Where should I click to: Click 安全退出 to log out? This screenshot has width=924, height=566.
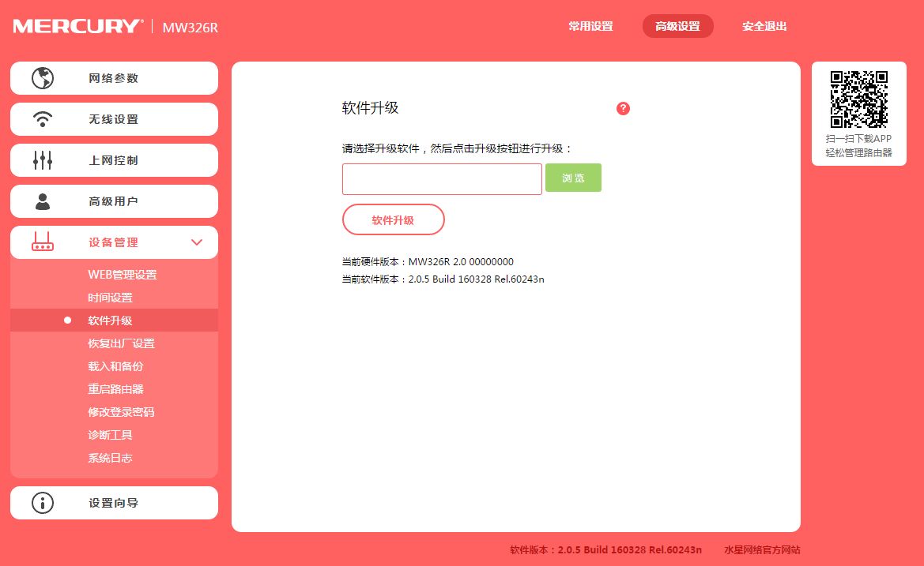tap(764, 27)
